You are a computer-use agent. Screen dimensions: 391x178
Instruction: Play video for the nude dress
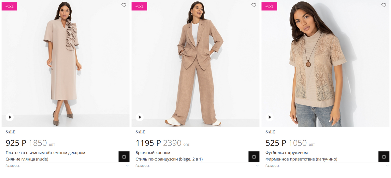(x=10, y=117)
